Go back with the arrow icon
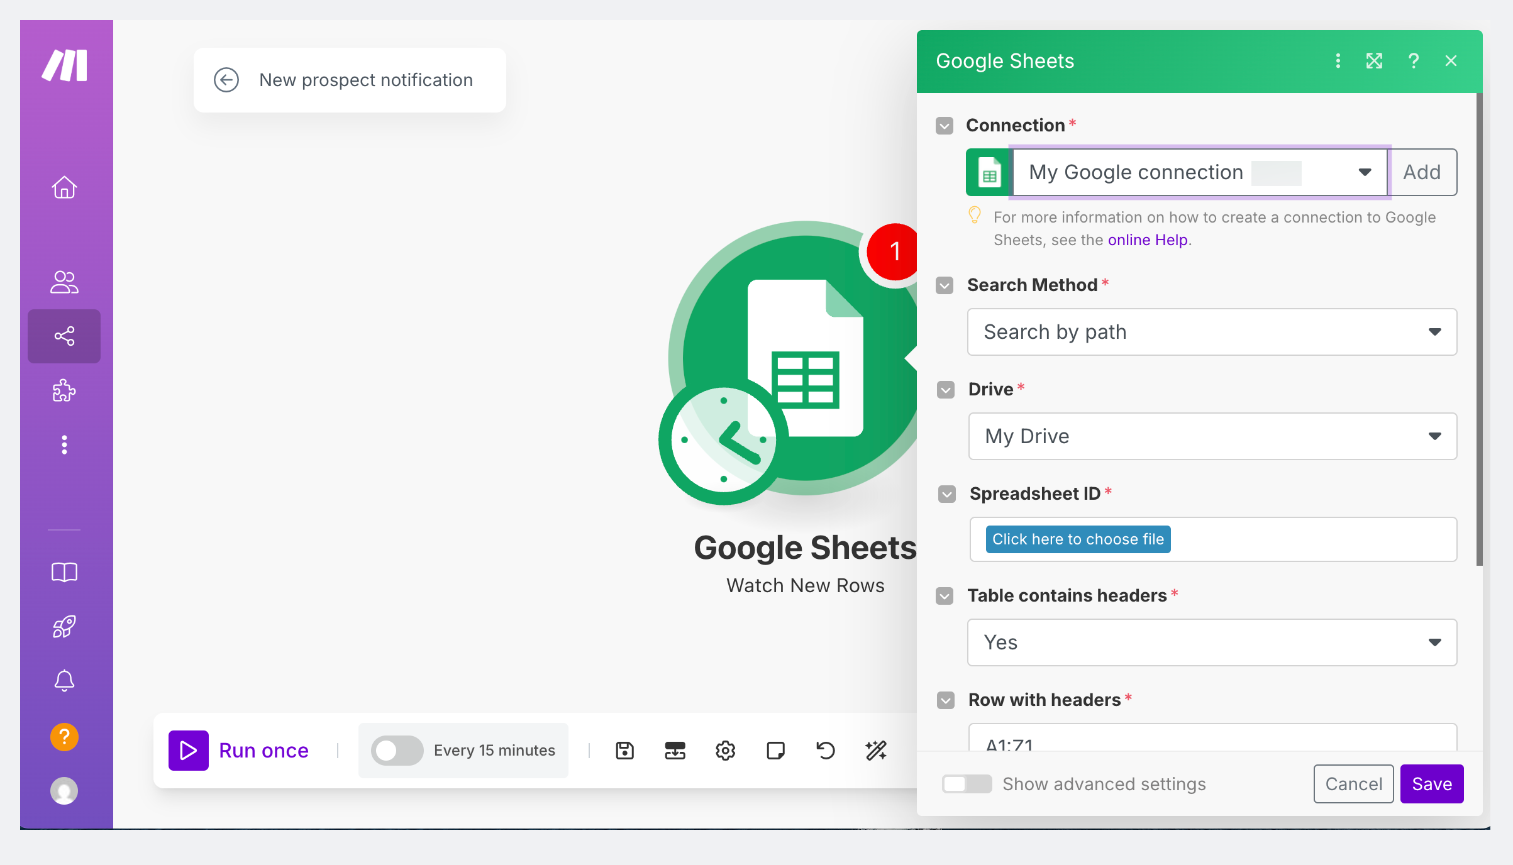The height and width of the screenshot is (865, 1513). click(x=226, y=80)
